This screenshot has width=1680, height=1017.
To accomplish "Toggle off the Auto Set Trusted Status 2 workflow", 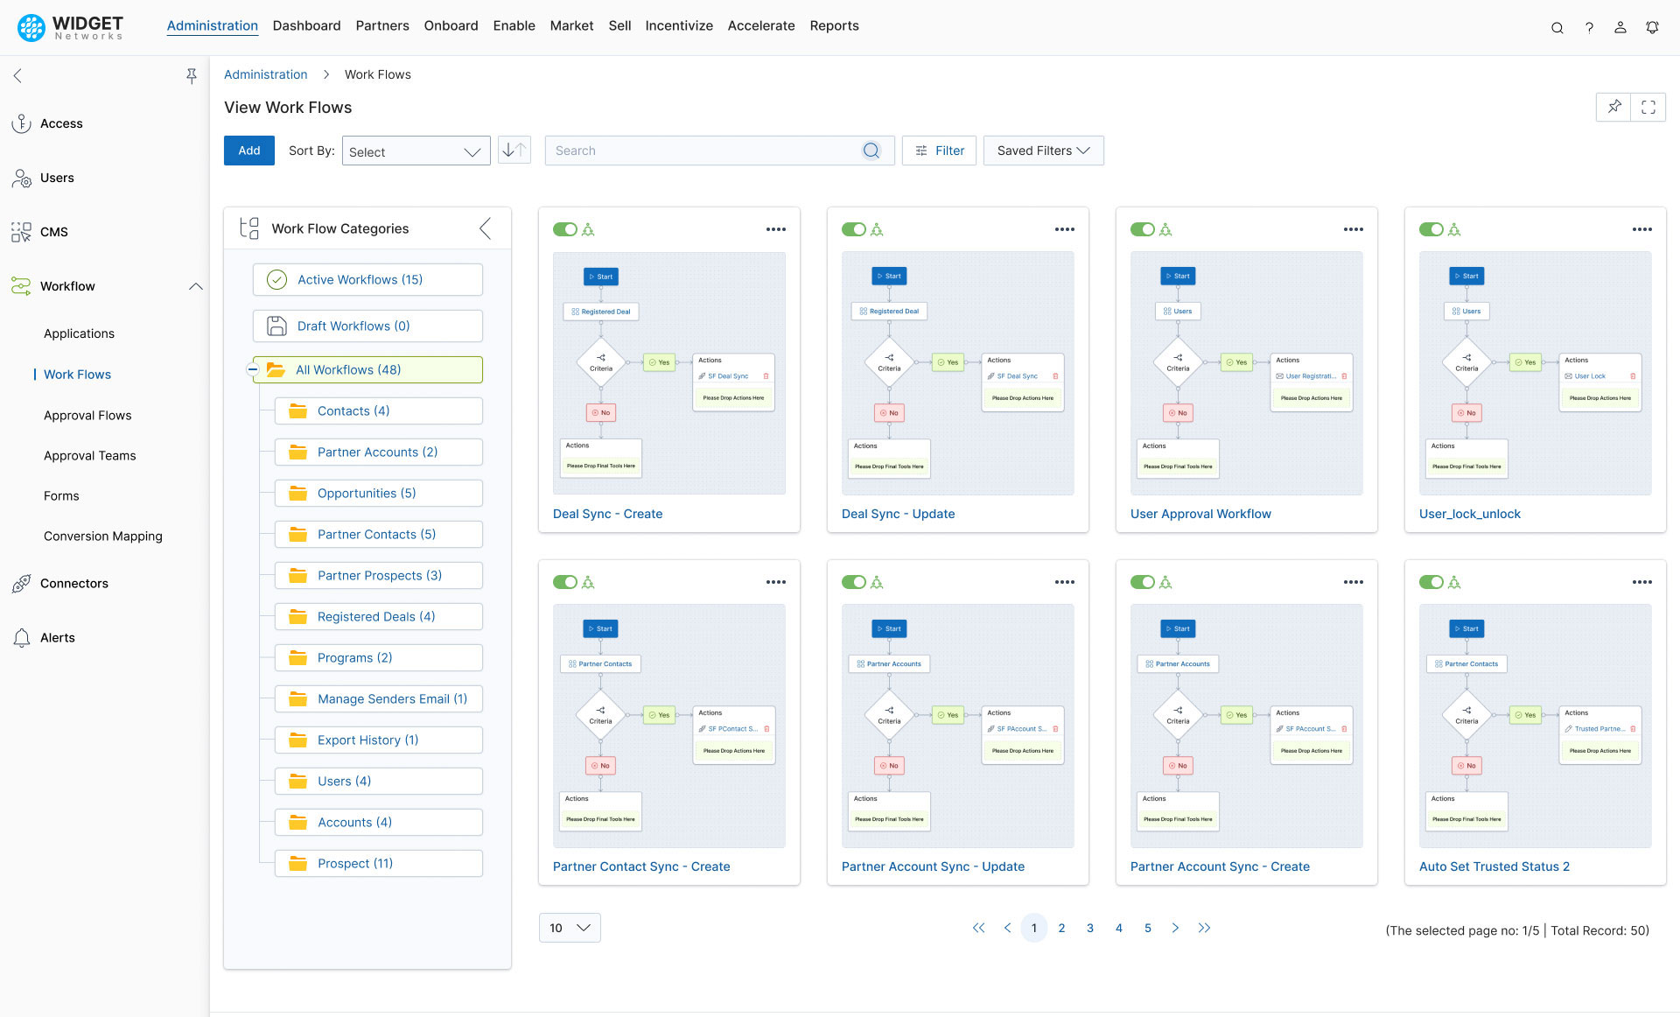I will 1431,582.
